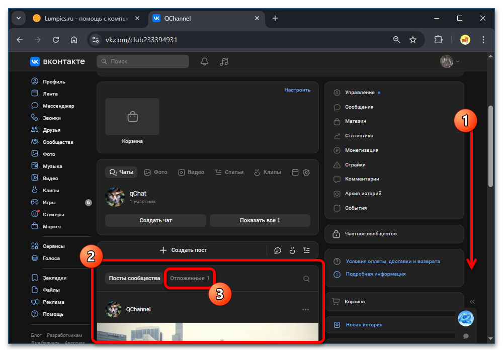Click the chat settings gear icon

click(x=306, y=172)
